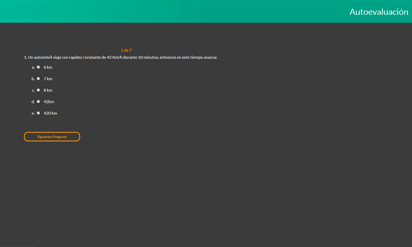This screenshot has width=412, height=247.
Task: Select the radio button for 6 km
Action: point(38,67)
